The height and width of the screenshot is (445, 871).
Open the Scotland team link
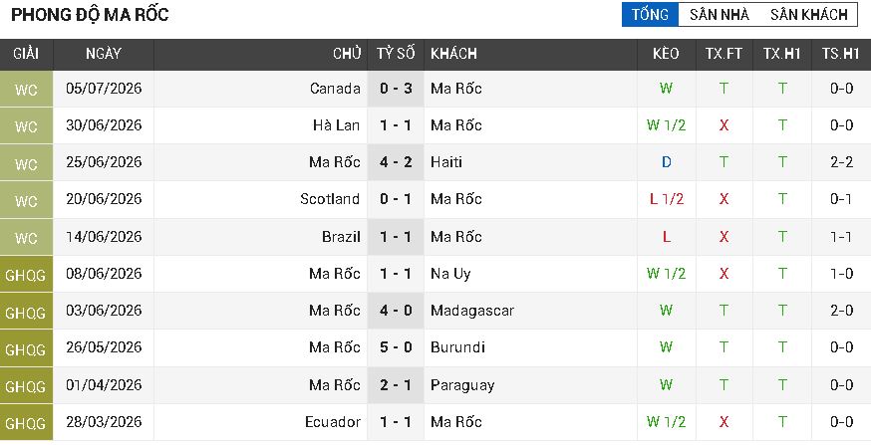coord(330,199)
